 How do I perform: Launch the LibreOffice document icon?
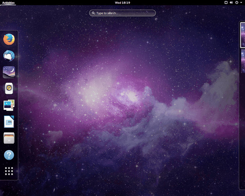(9, 122)
